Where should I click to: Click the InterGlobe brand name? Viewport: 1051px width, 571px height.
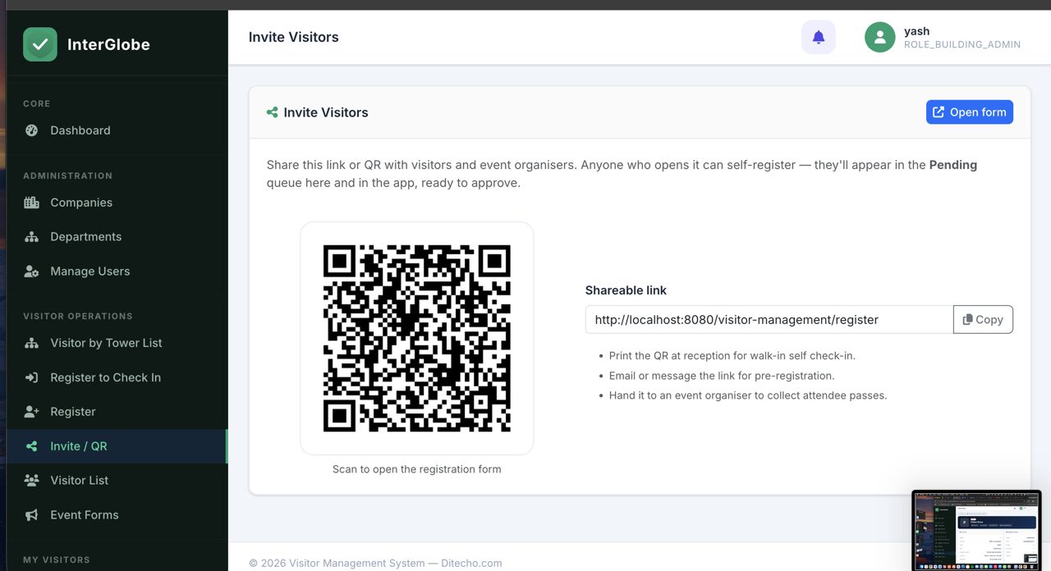coord(108,44)
